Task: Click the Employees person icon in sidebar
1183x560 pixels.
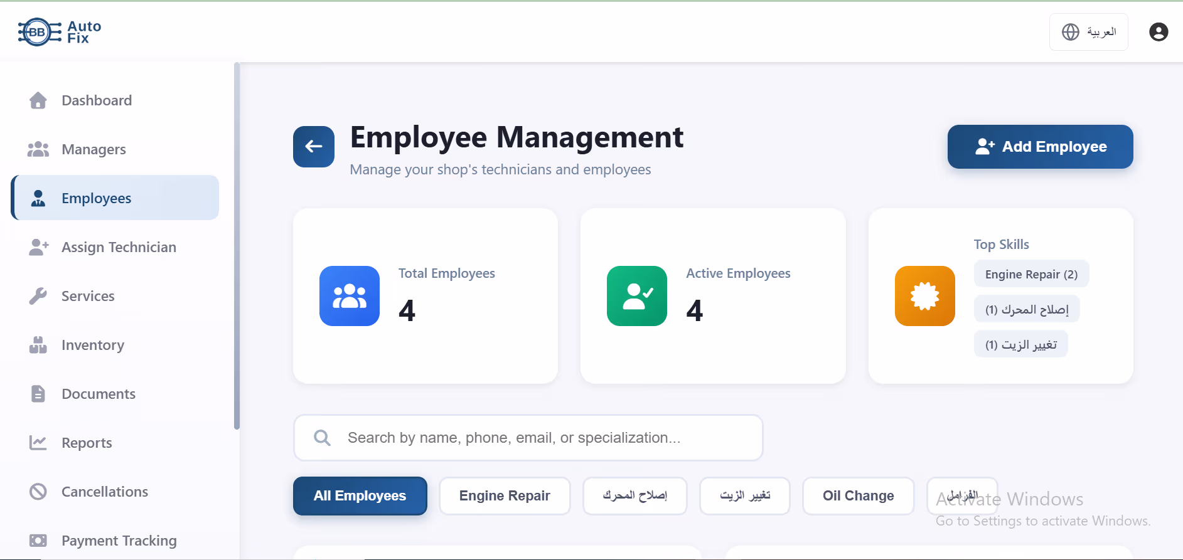Action: click(38, 198)
